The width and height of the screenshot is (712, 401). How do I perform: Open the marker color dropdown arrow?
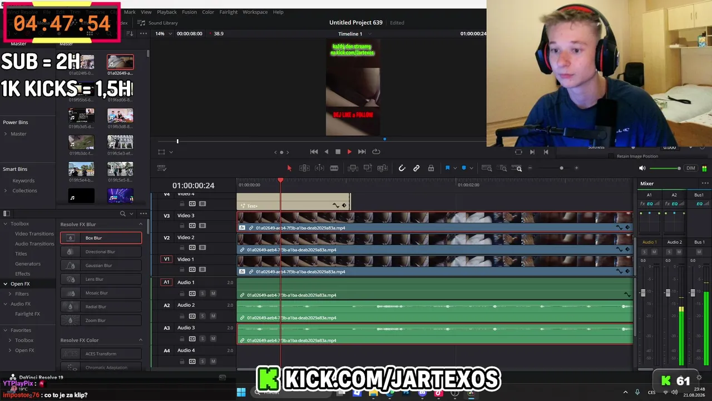pyautogui.click(x=471, y=168)
